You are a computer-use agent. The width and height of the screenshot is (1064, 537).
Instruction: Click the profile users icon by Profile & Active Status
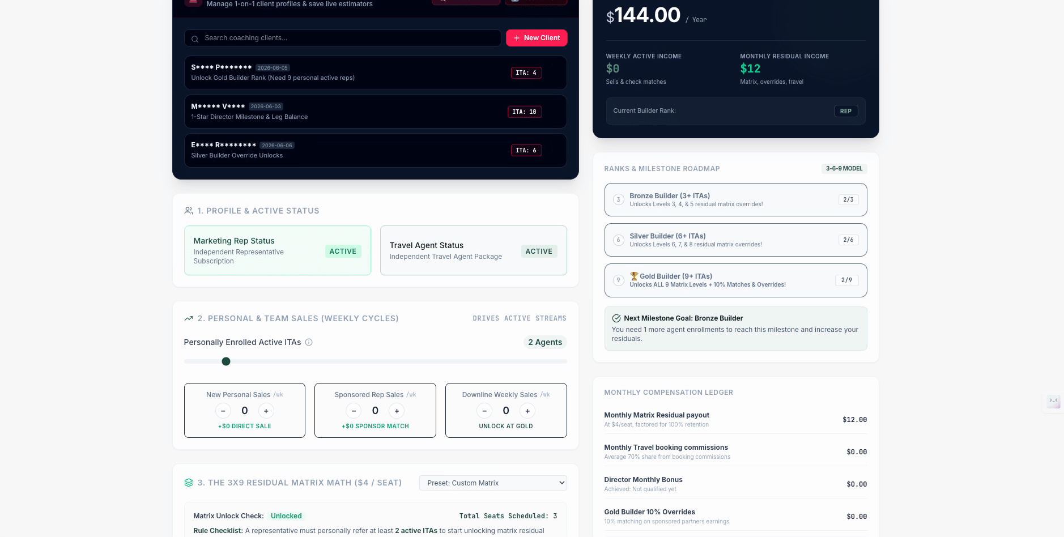pyautogui.click(x=189, y=211)
